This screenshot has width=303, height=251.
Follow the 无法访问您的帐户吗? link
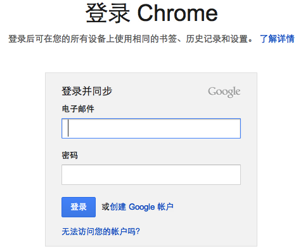101,231
